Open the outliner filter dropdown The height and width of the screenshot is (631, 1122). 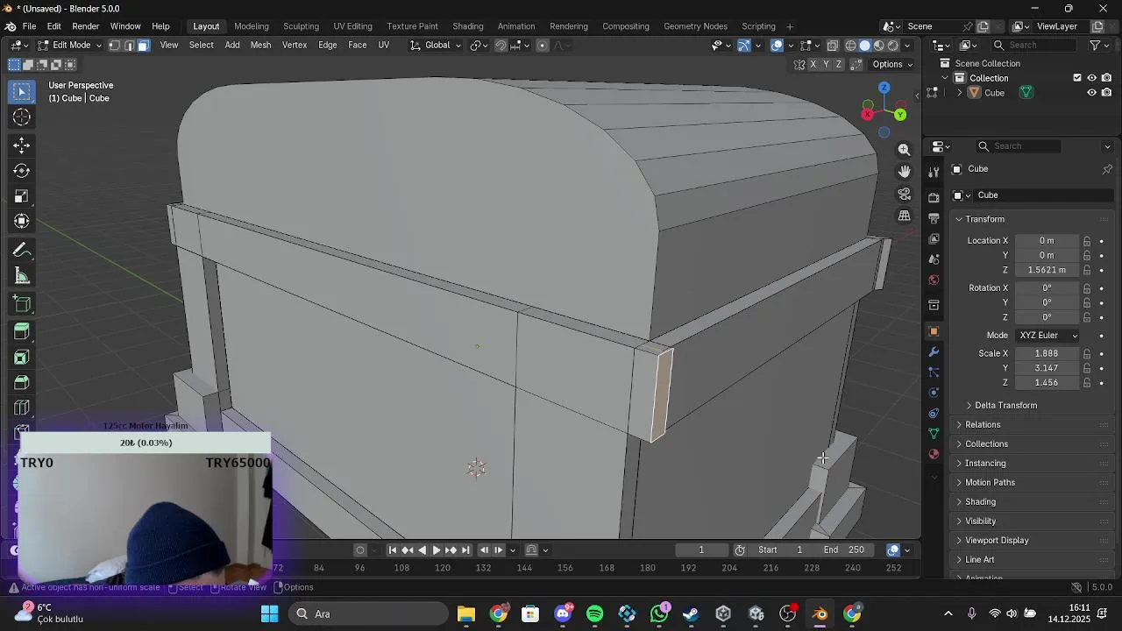(x=1097, y=46)
